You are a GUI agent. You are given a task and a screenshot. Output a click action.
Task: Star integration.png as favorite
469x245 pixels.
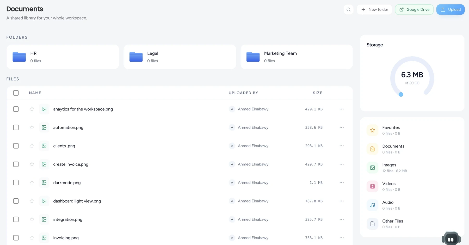pyautogui.click(x=32, y=219)
